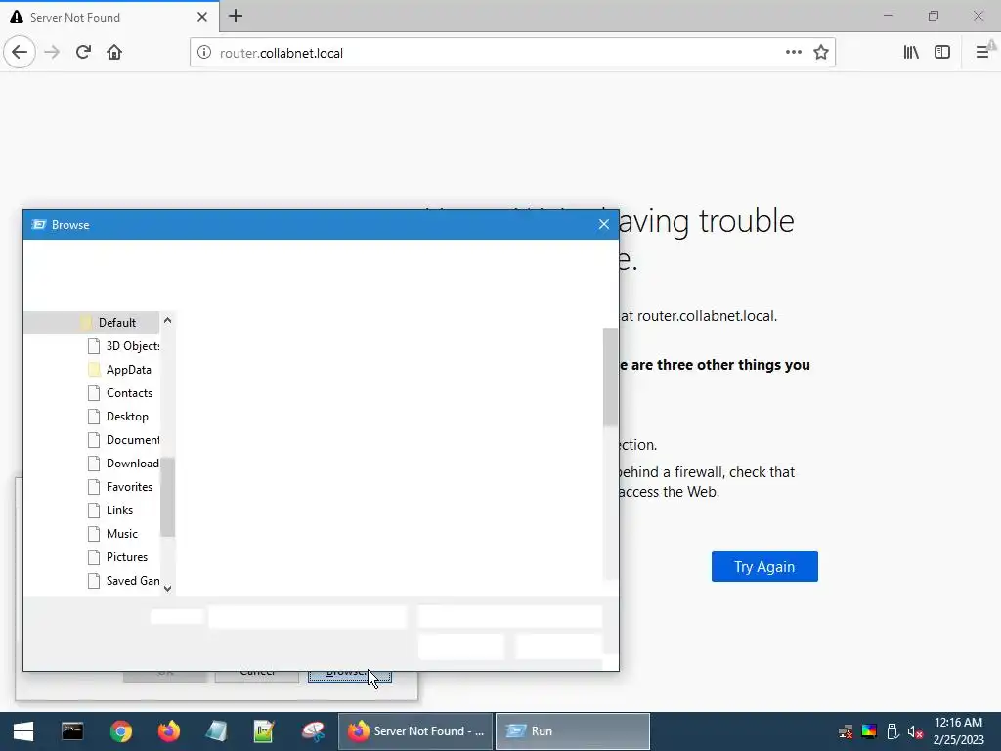Open the Firefox hamburger menu
This screenshot has height=751, width=1001.
(982, 53)
